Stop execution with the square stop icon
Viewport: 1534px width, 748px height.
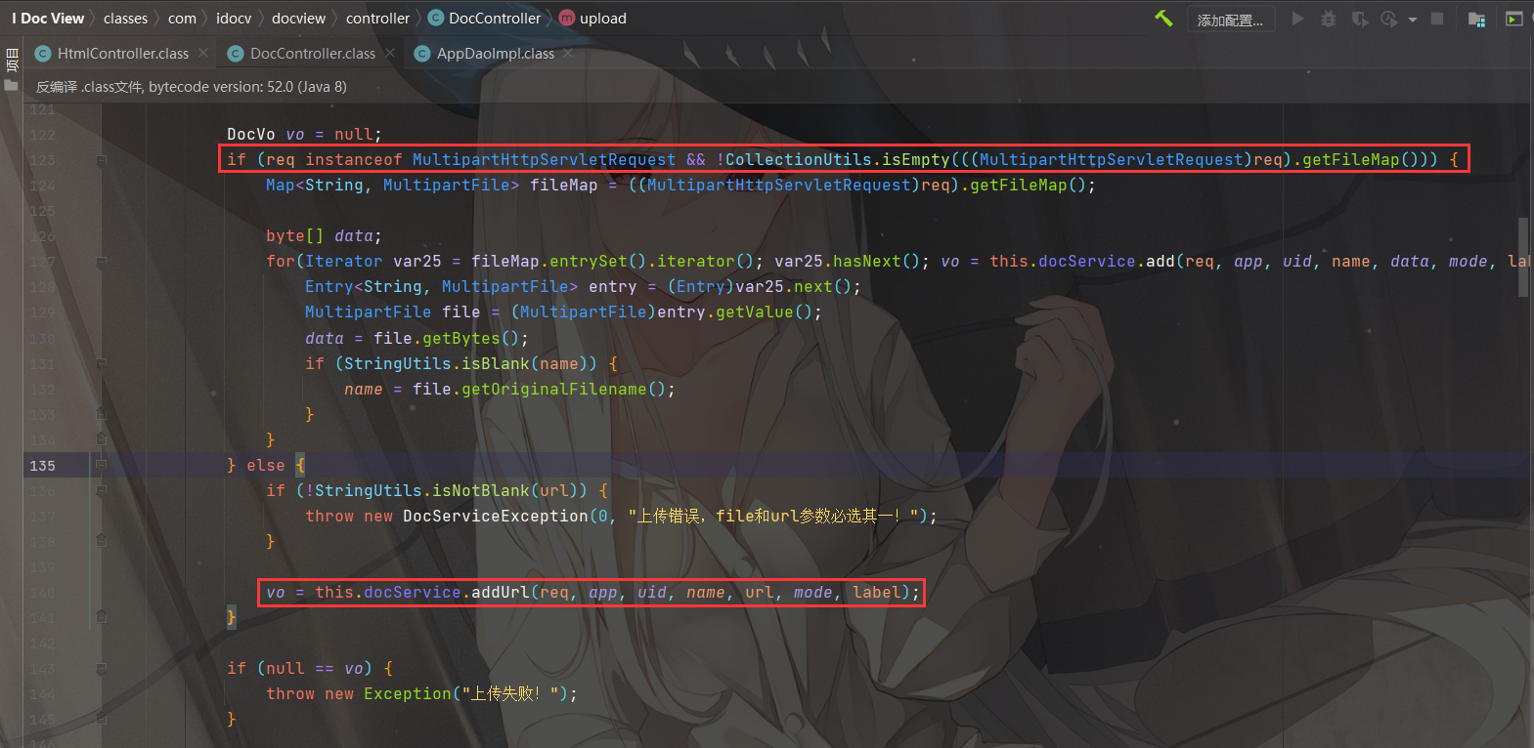point(1437,19)
